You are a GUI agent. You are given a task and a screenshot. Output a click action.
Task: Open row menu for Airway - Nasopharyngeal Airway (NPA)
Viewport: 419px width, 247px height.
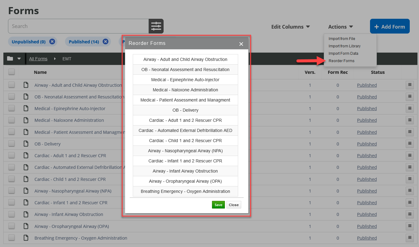[410, 191]
